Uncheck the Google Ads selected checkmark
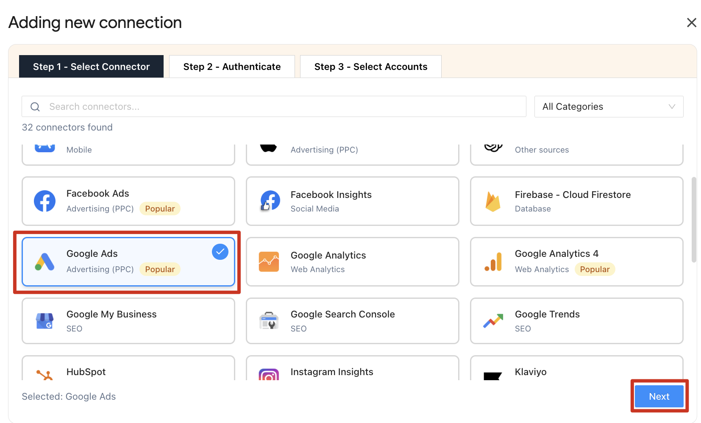 pos(220,252)
